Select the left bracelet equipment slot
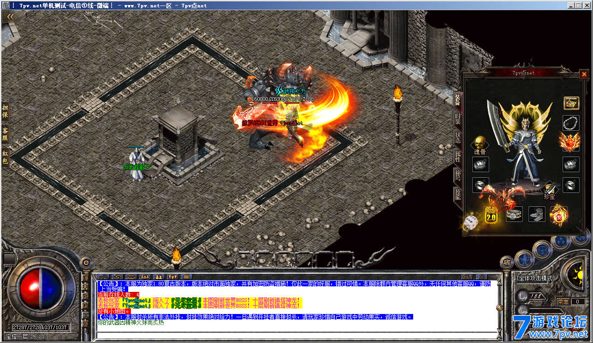This screenshot has width=593, height=343. [x=480, y=164]
